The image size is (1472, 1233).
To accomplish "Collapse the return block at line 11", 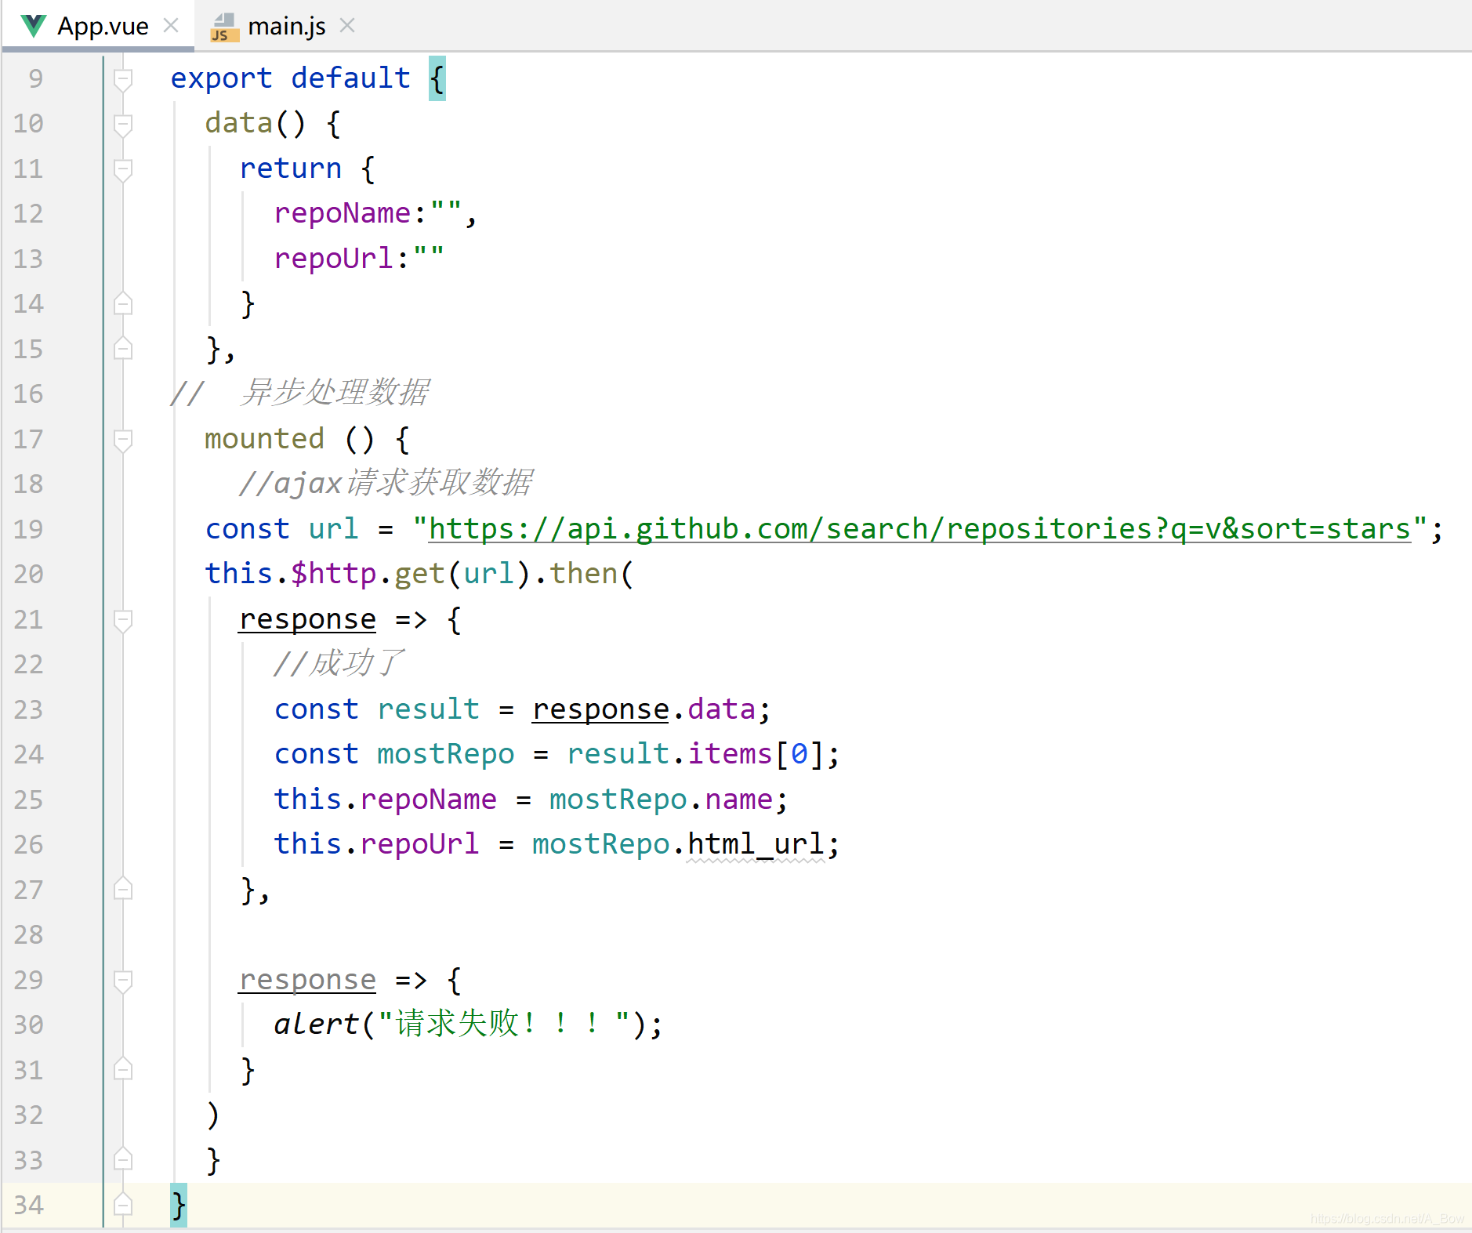I will point(123,169).
